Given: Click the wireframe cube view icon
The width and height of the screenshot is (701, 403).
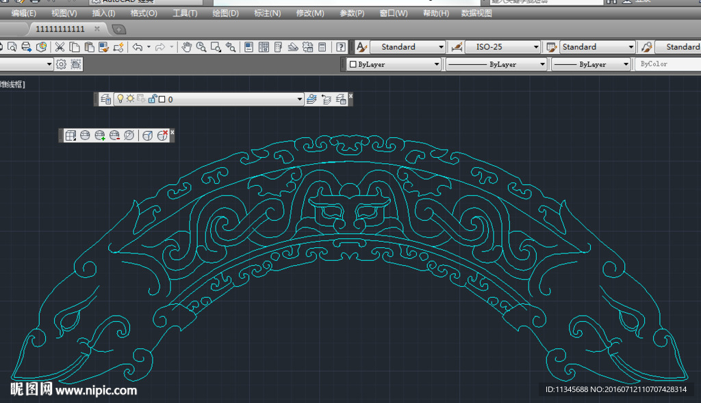Looking at the screenshot, I should (x=71, y=135).
